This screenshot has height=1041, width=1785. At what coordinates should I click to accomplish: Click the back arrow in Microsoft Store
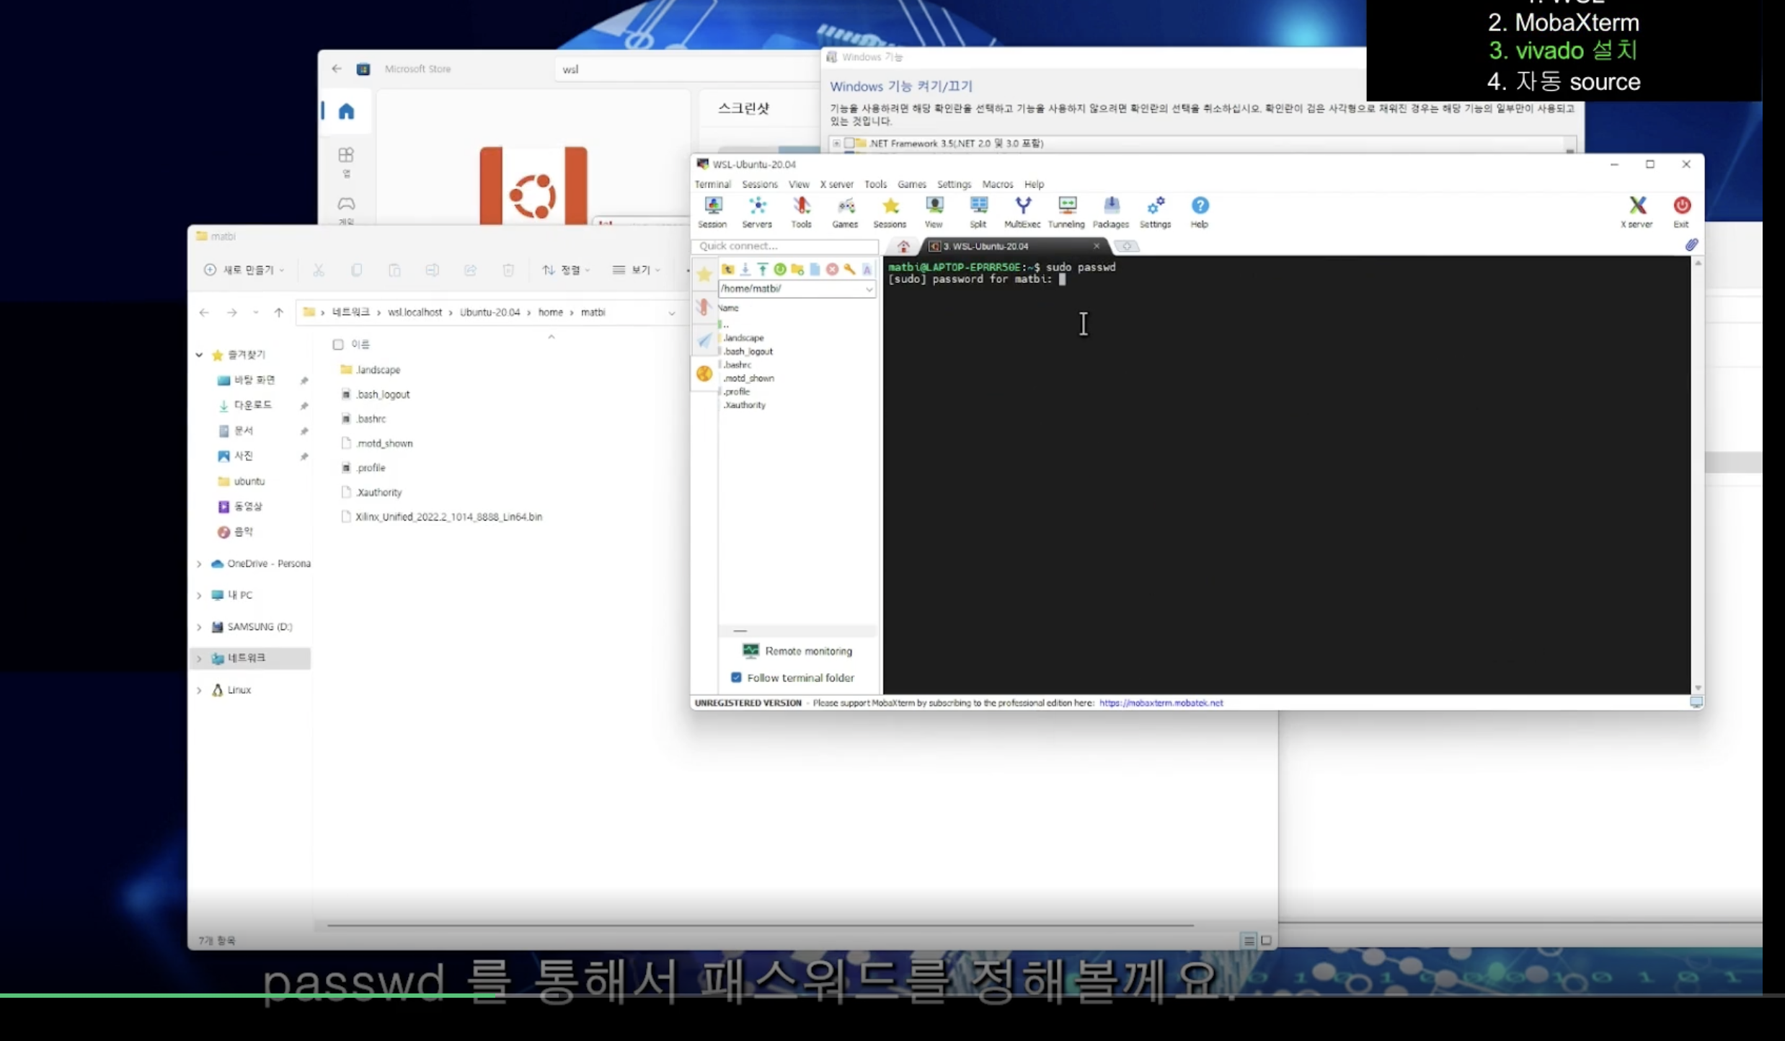tap(337, 69)
